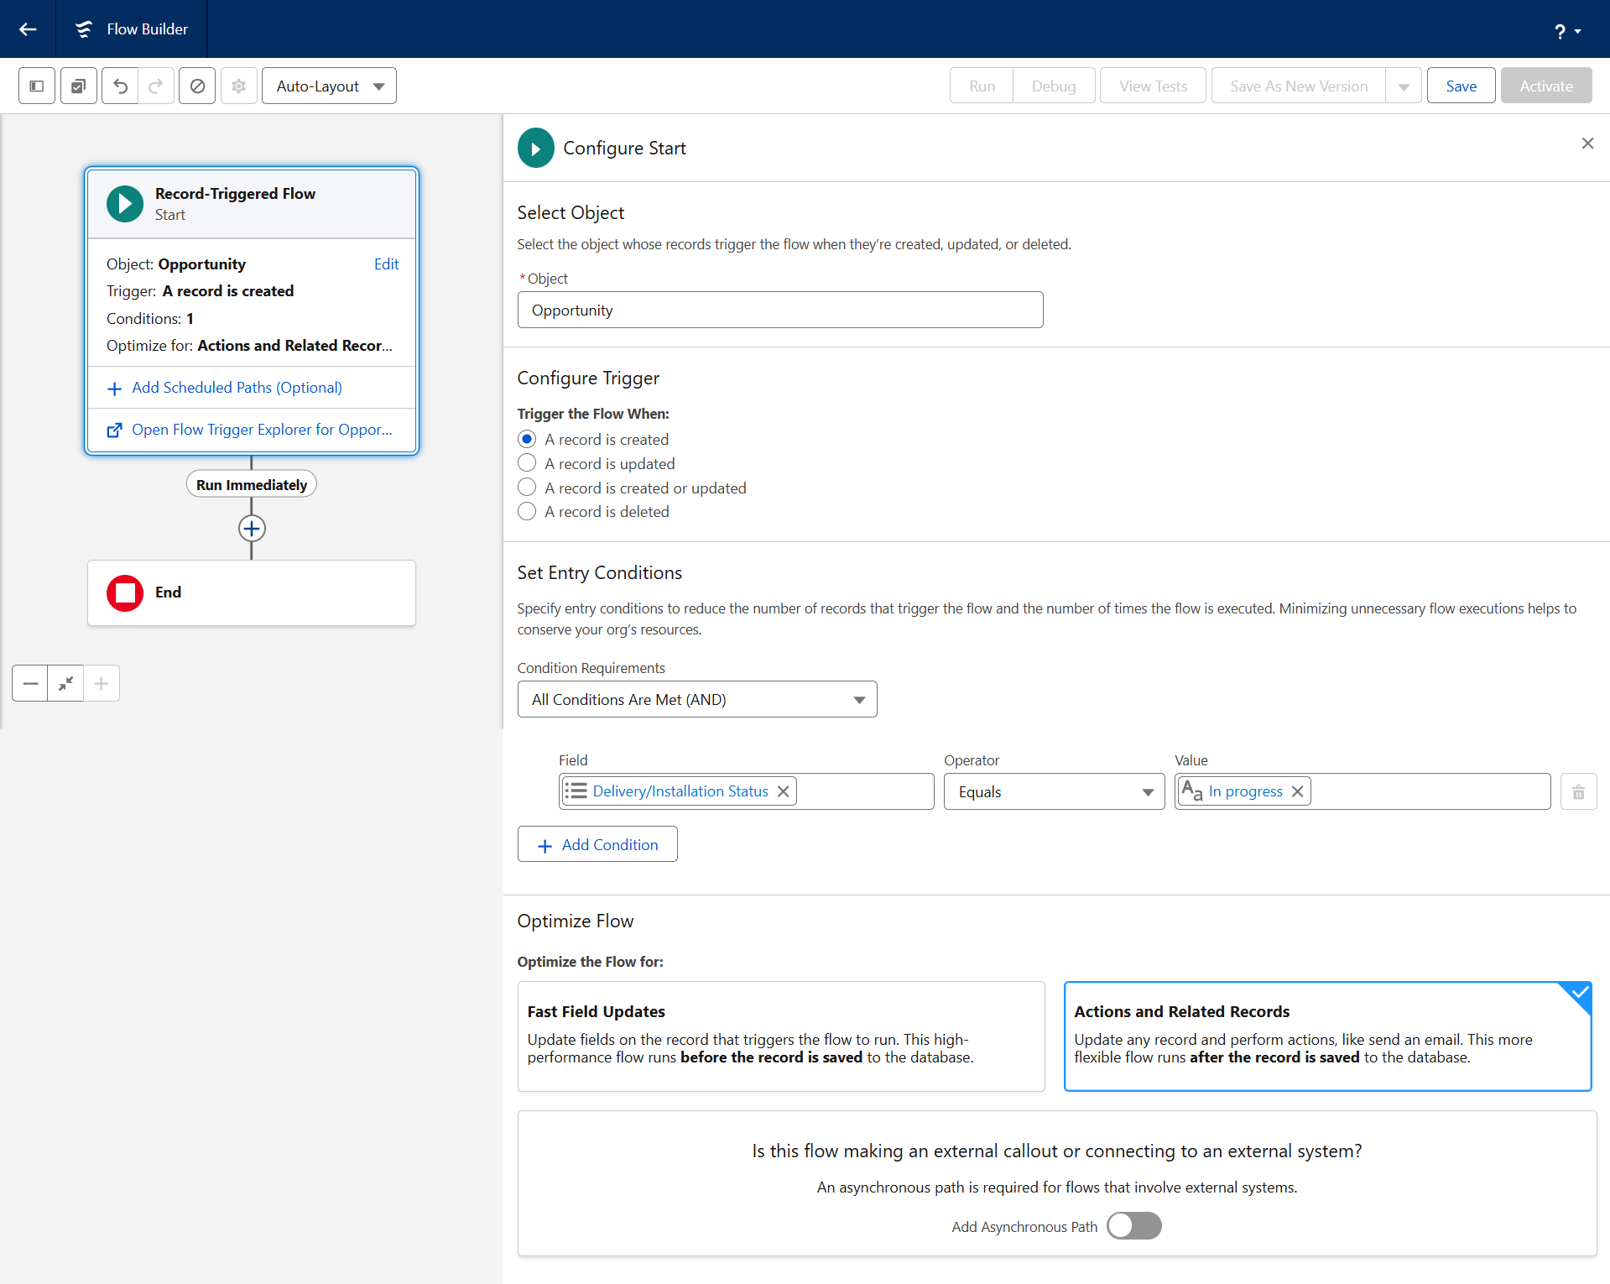Open the Auto-Layout dropdown
Image resolution: width=1610 pixels, height=1284 pixels.
[x=329, y=86]
